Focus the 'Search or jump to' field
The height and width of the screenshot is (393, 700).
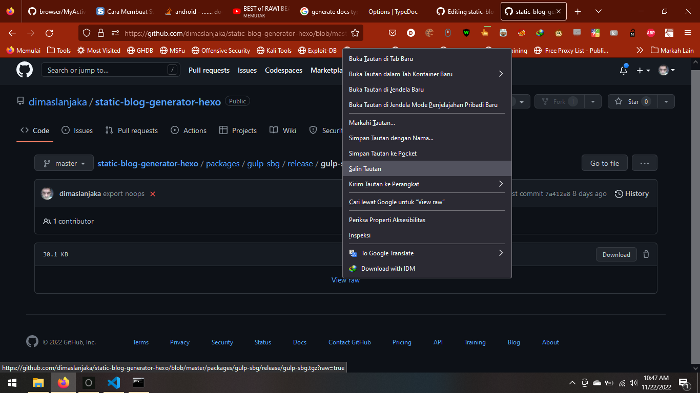(110, 70)
